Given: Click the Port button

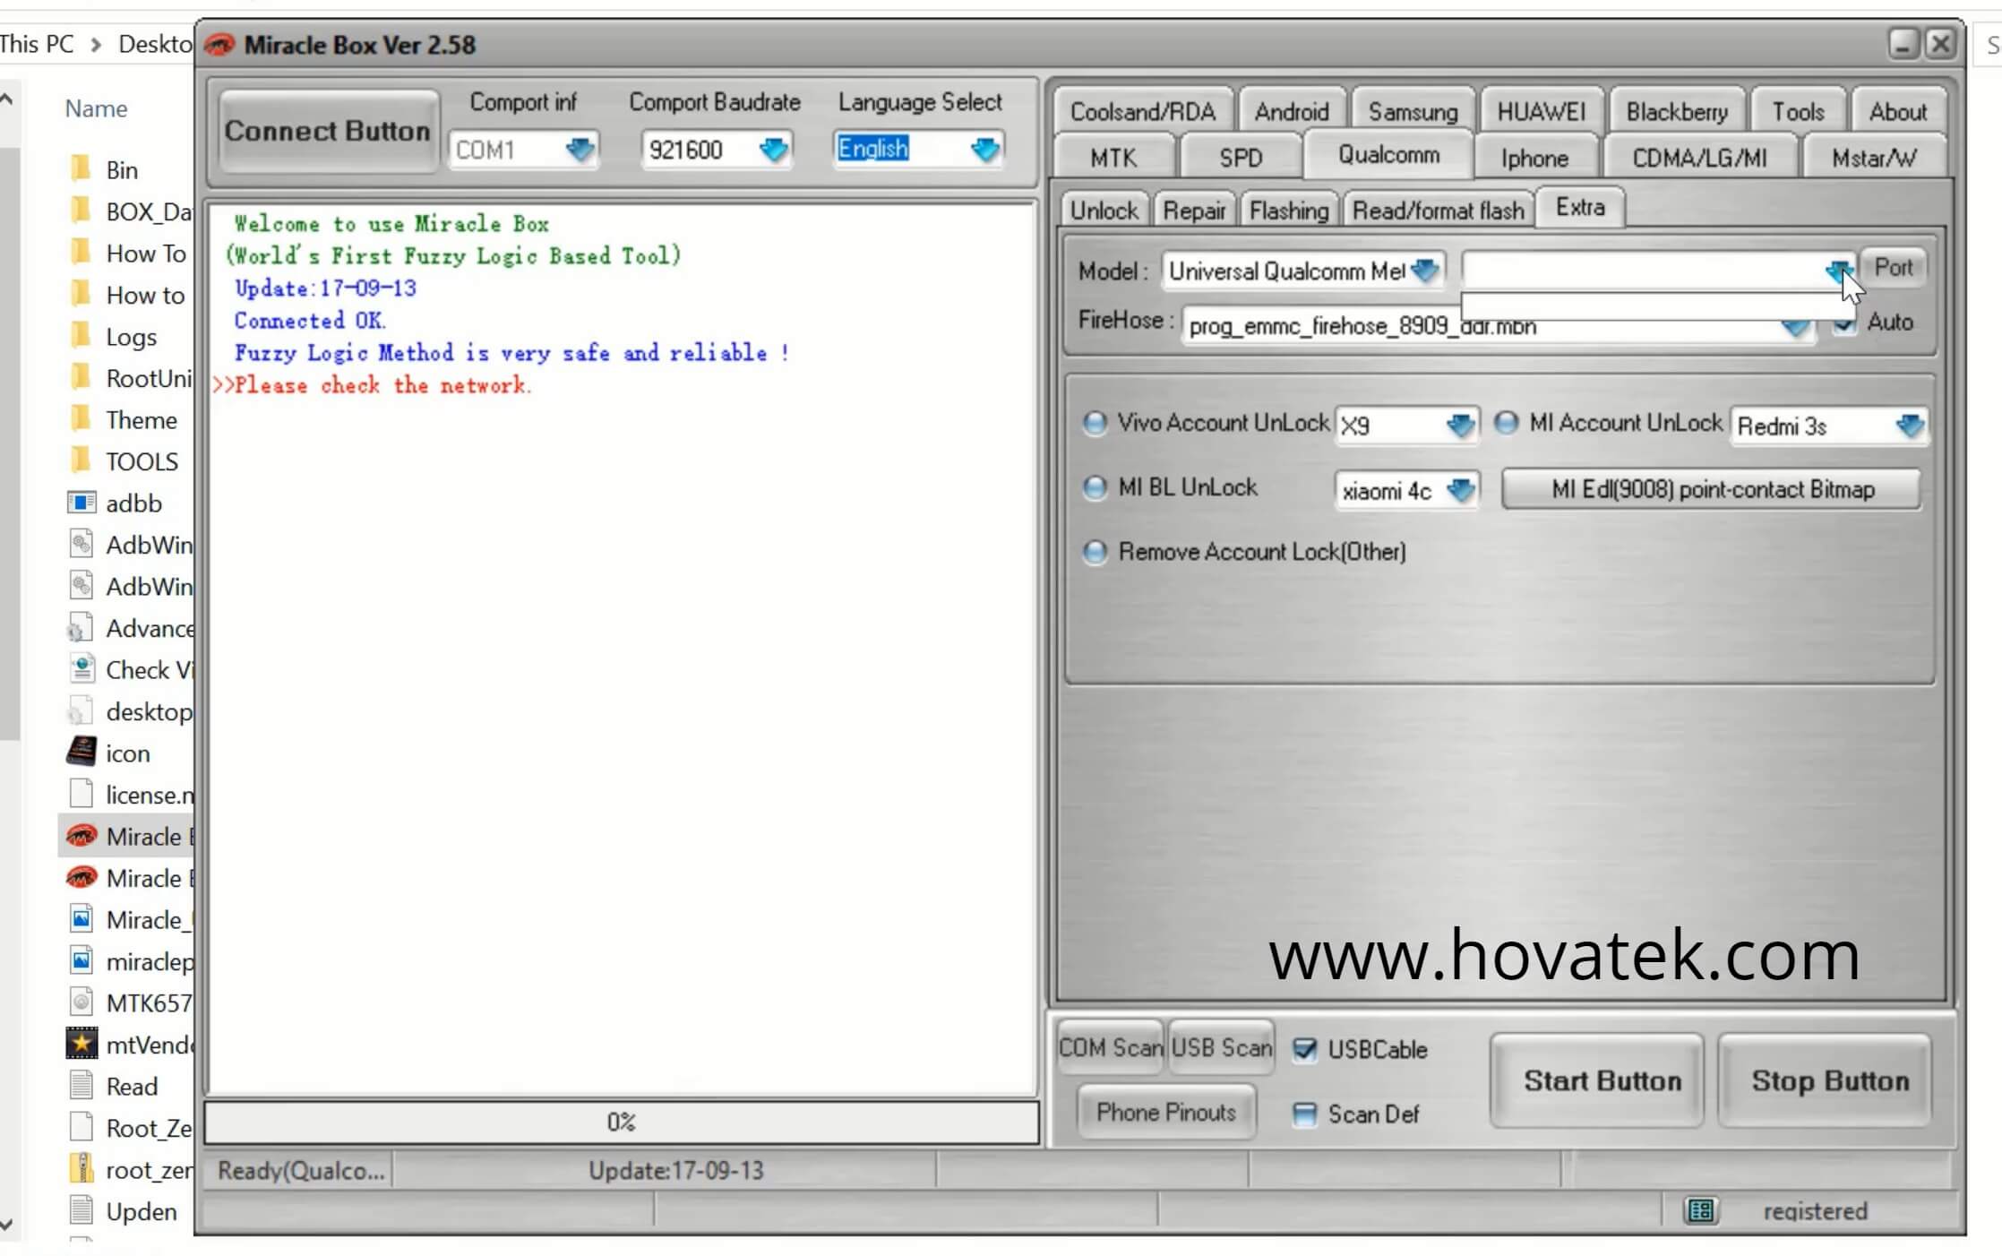Looking at the screenshot, I should [x=1893, y=268].
